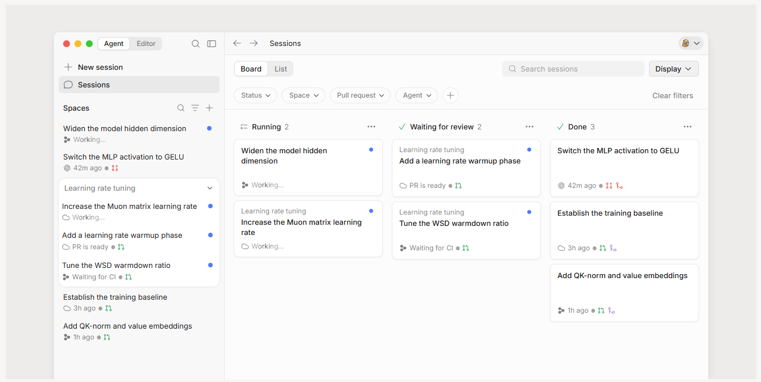This screenshot has height=382, width=761.
Task: Switch to Editor mode
Action: tap(146, 44)
